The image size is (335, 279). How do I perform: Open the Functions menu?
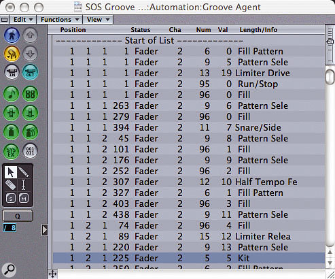coord(60,20)
